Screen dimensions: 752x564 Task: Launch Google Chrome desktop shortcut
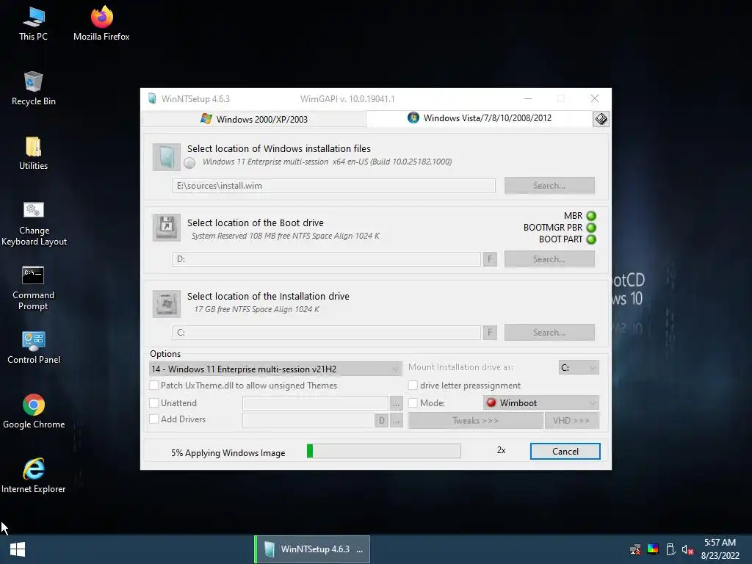(x=34, y=411)
